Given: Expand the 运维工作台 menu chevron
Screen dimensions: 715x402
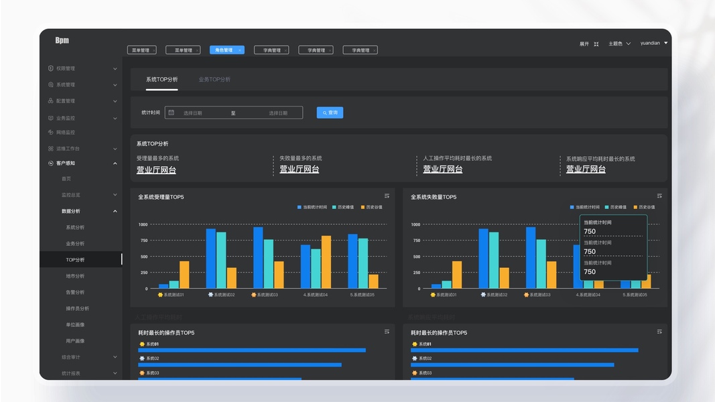Looking at the screenshot, I should (x=115, y=149).
